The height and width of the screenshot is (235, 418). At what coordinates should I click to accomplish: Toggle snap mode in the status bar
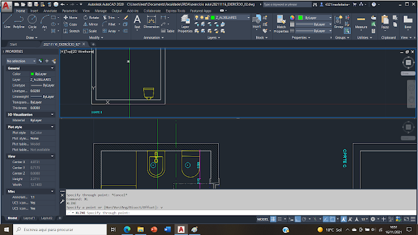(280, 219)
